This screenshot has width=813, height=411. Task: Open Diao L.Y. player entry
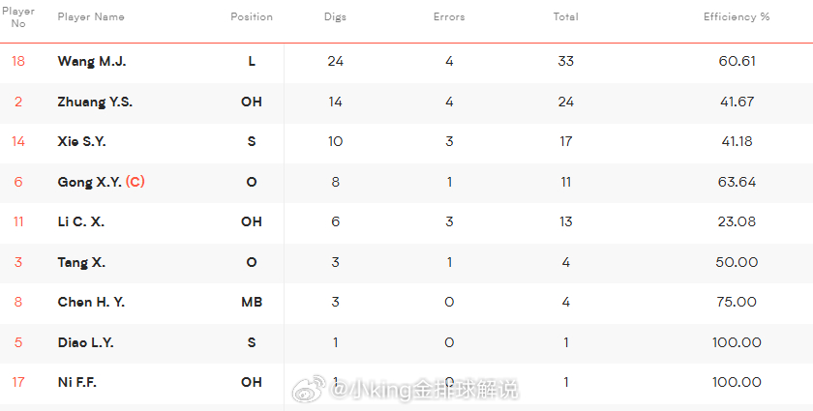[x=85, y=342]
